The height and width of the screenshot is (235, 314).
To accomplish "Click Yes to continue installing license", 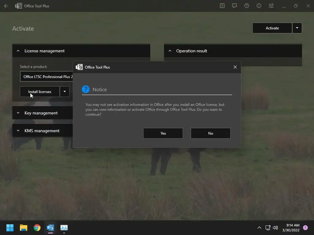I will tap(163, 133).
